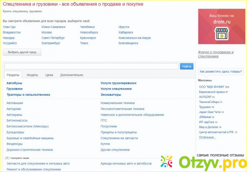Image resolution: width=247 pixels, height=172 pixels.
Task: Click 'Выбрать другой город' button
Action: pyautogui.click(x=22, y=52)
